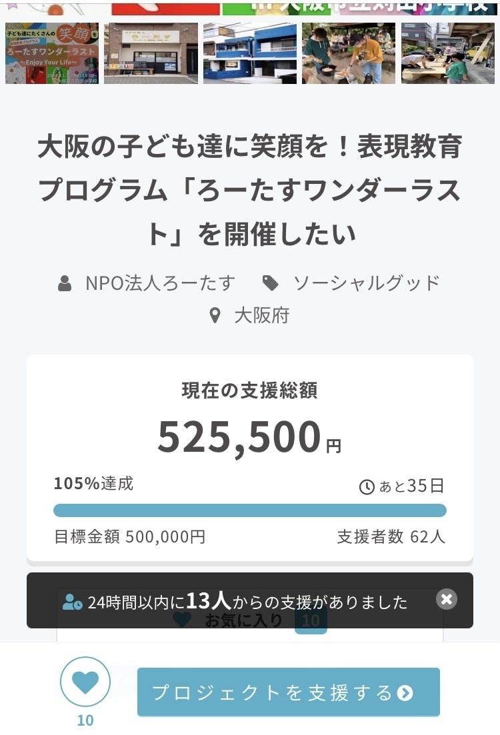This screenshot has width=500, height=735.
Task: Click the supporter-clock icon in the notification
Action: point(72,602)
